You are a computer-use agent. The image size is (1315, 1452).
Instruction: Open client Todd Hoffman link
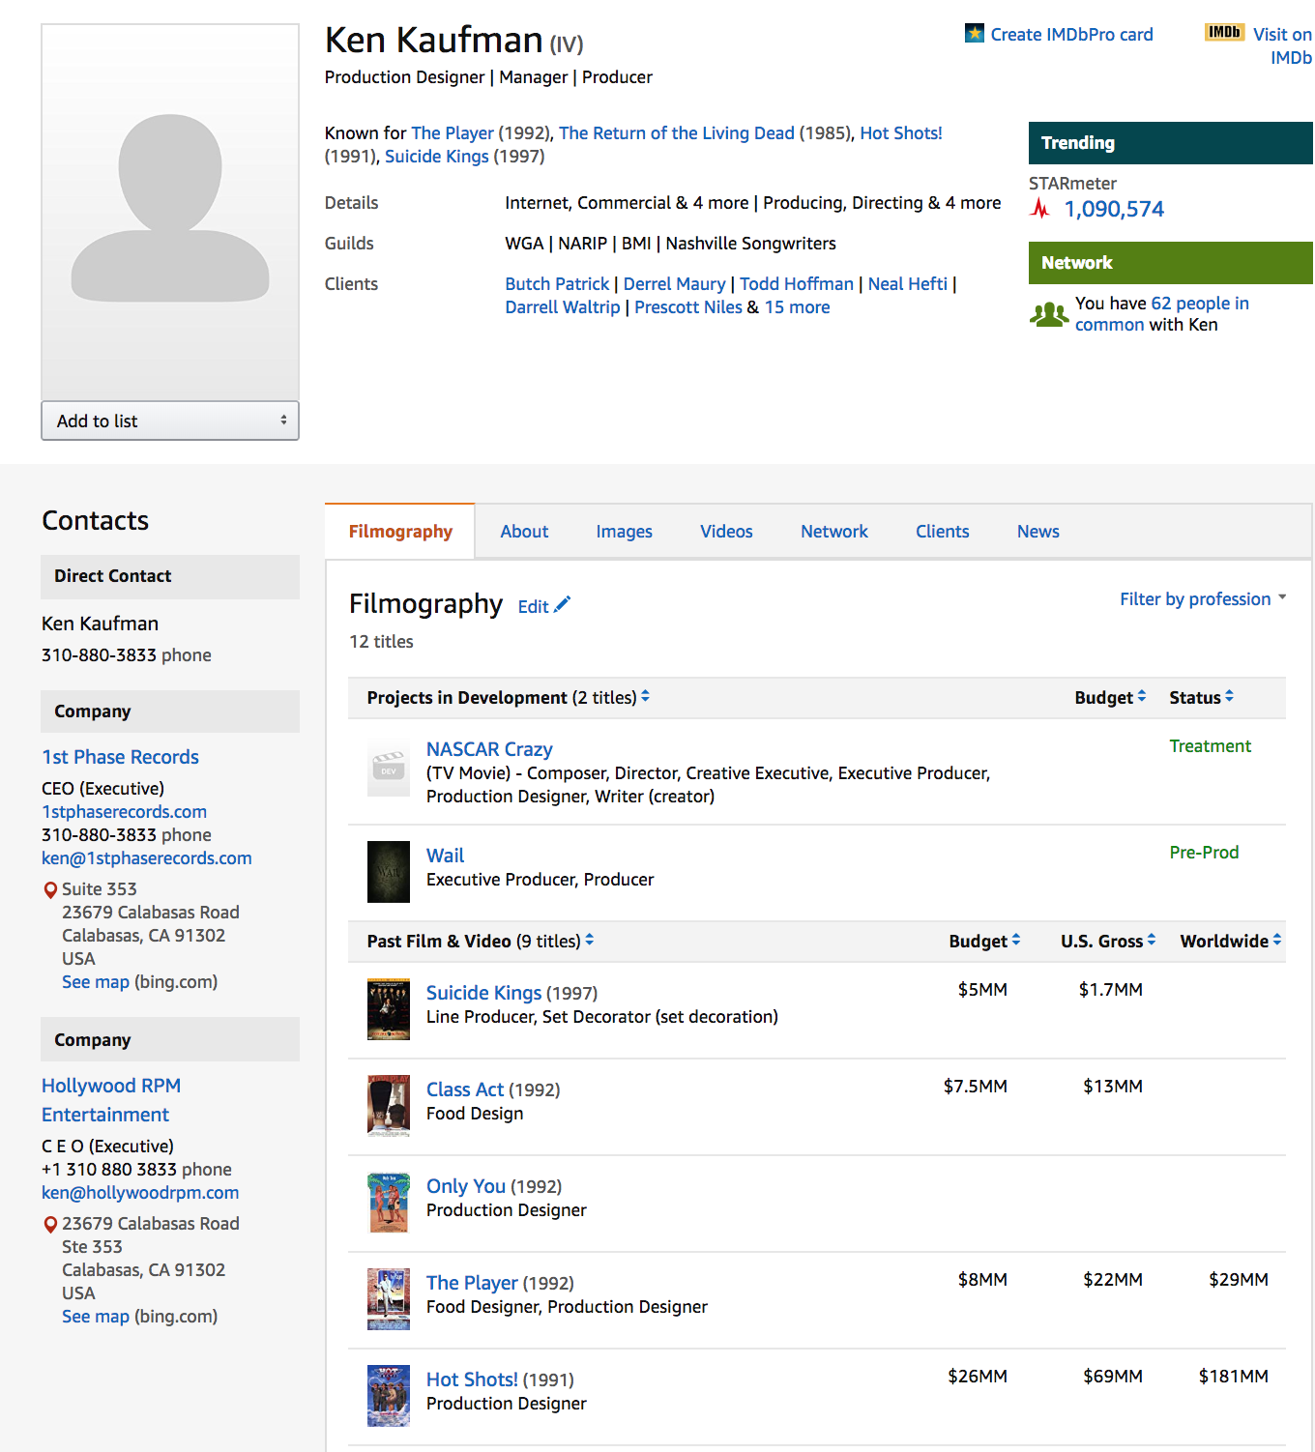tap(797, 283)
